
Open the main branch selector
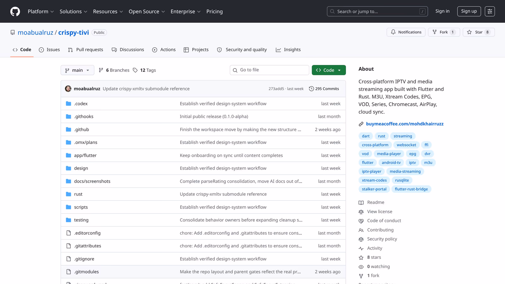(x=77, y=70)
